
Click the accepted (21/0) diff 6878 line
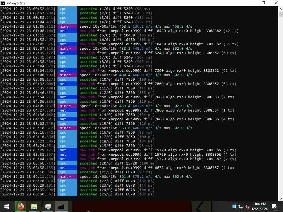(x=76, y=172)
